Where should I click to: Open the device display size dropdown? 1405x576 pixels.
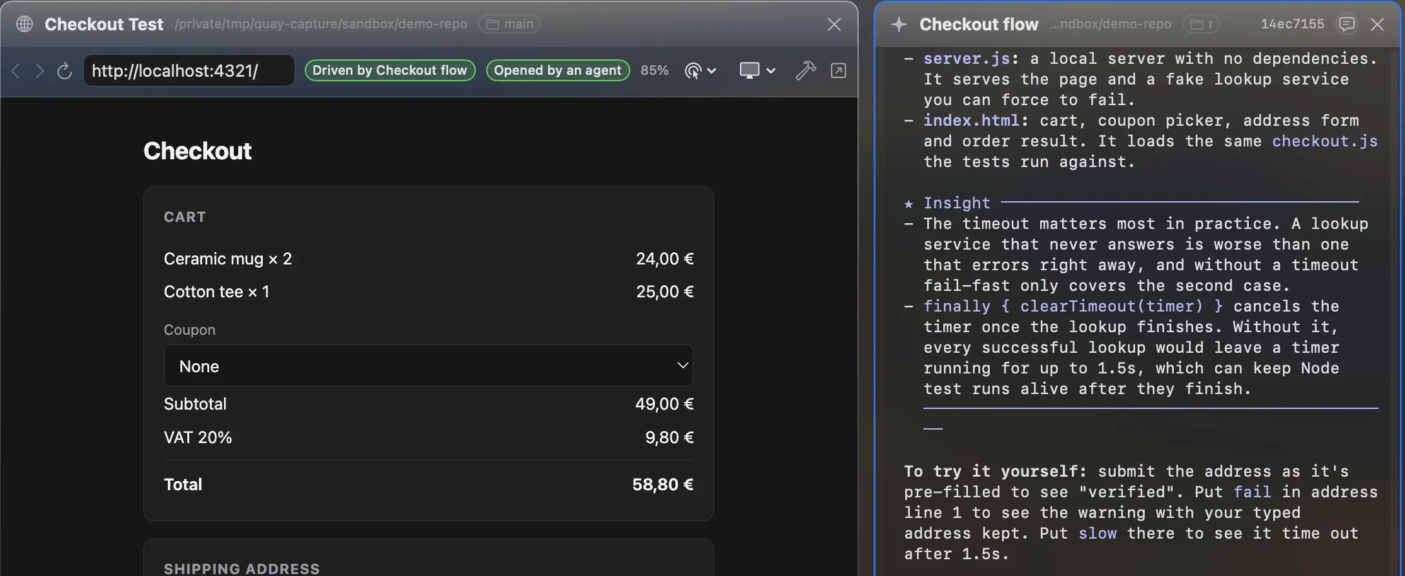coord(757,70)
